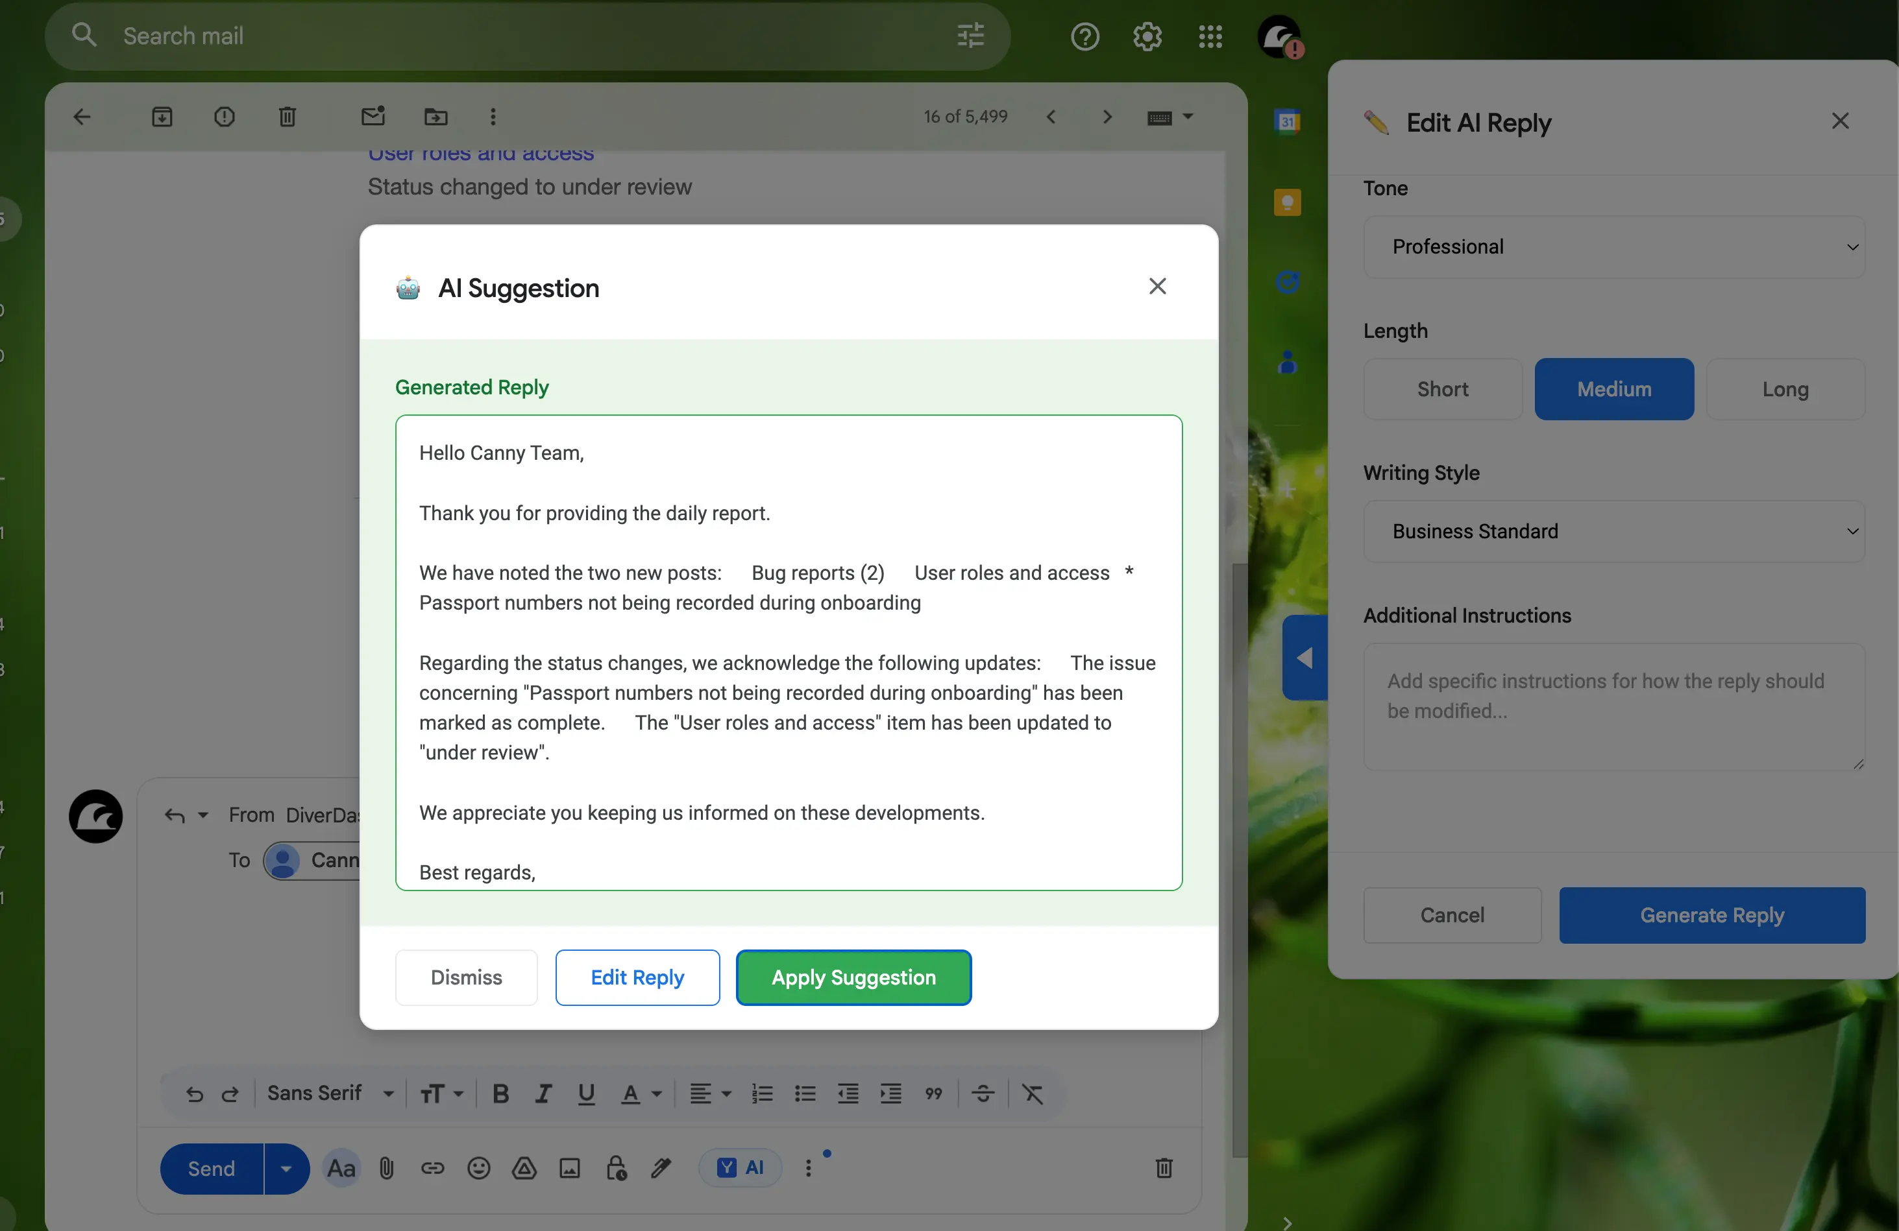
Task: Select the Long reply length
Action: click(x=1785, y=389)
